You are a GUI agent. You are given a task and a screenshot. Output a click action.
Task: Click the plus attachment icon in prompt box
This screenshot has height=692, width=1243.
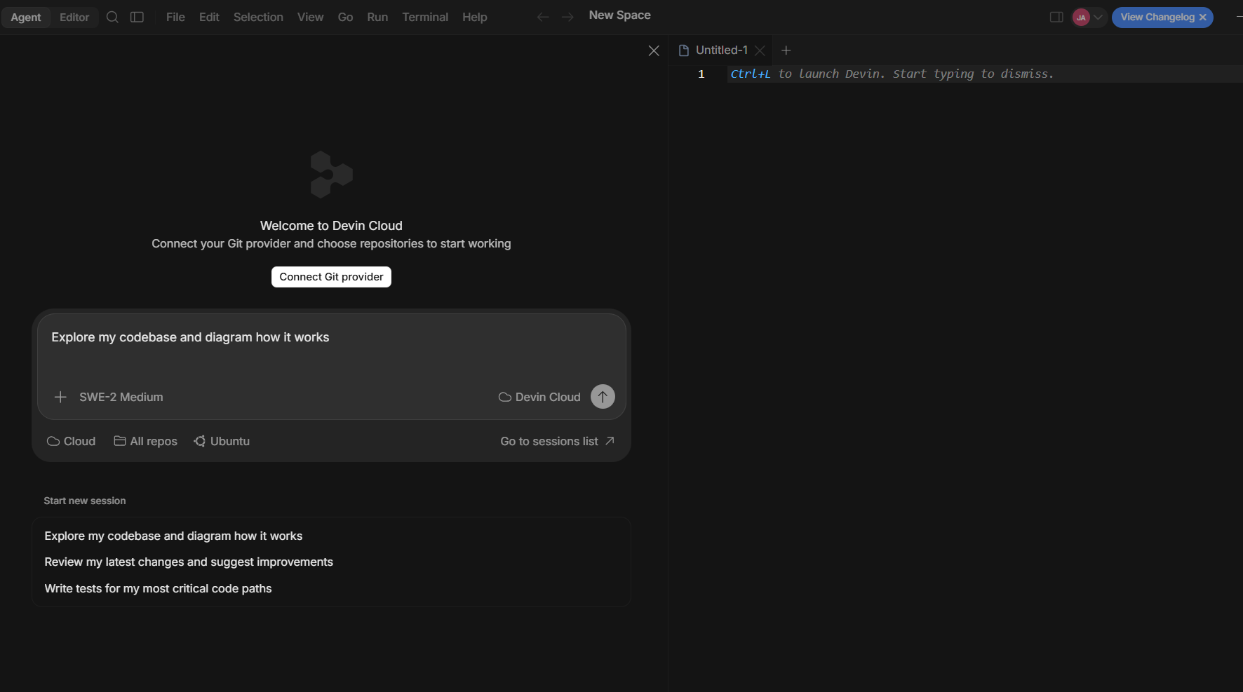pyautogui.click(x=60, y=397)
